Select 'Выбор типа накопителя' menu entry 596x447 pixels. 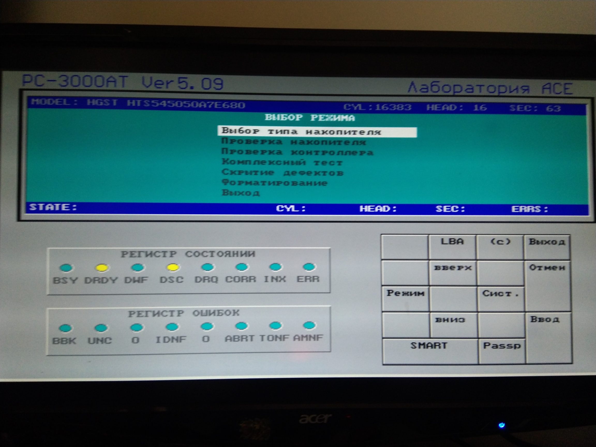coord(317,132)
